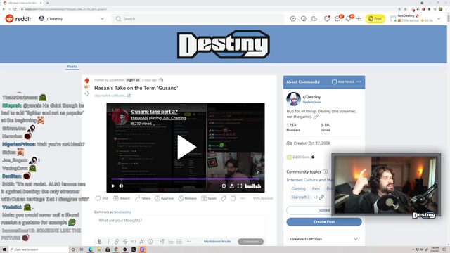Image resolution: width=450 pixels, height=253 pixels.
Task: Apply strikethrough in comment editor
Action: tap(125, 242)
